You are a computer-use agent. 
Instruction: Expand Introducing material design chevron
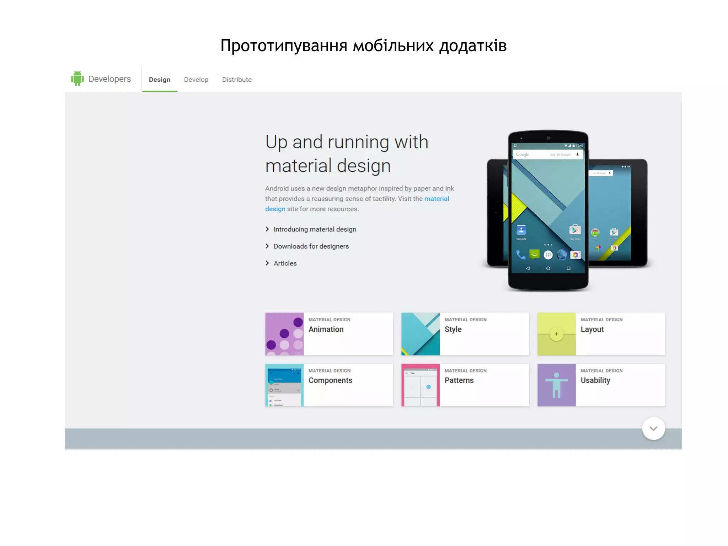click(267, 229)
